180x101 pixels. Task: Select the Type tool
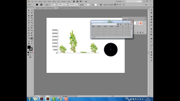pos(29,18)
